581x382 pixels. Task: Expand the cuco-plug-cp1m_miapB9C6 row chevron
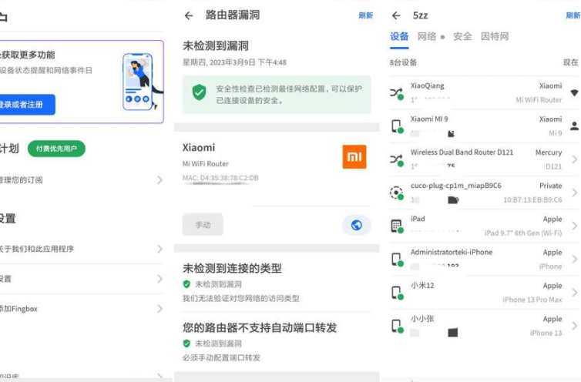(x=575, y=193)
